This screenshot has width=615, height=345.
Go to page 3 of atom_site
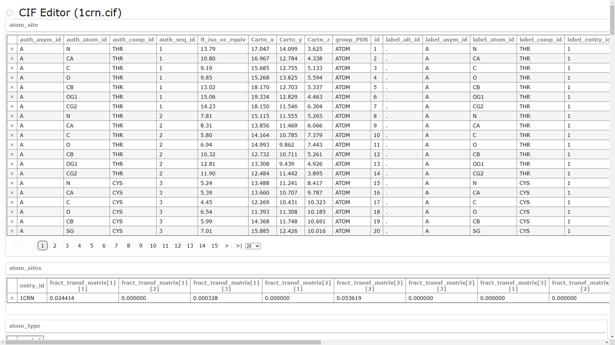pyautogui.click(x=67, y=246)
